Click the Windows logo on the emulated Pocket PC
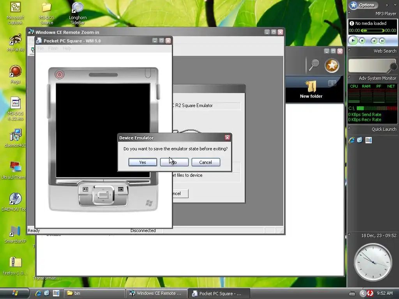The height and width of the screenshot is (299, 399). (x=149, y=203)
